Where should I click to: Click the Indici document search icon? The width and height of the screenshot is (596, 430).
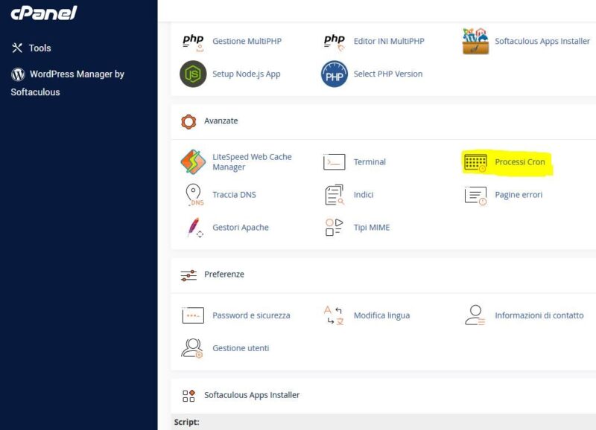pyautogui.click(x=334, y=195)
